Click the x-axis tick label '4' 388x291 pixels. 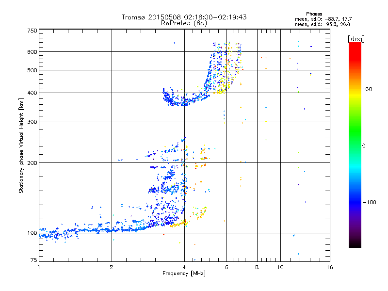pos(184,267)
